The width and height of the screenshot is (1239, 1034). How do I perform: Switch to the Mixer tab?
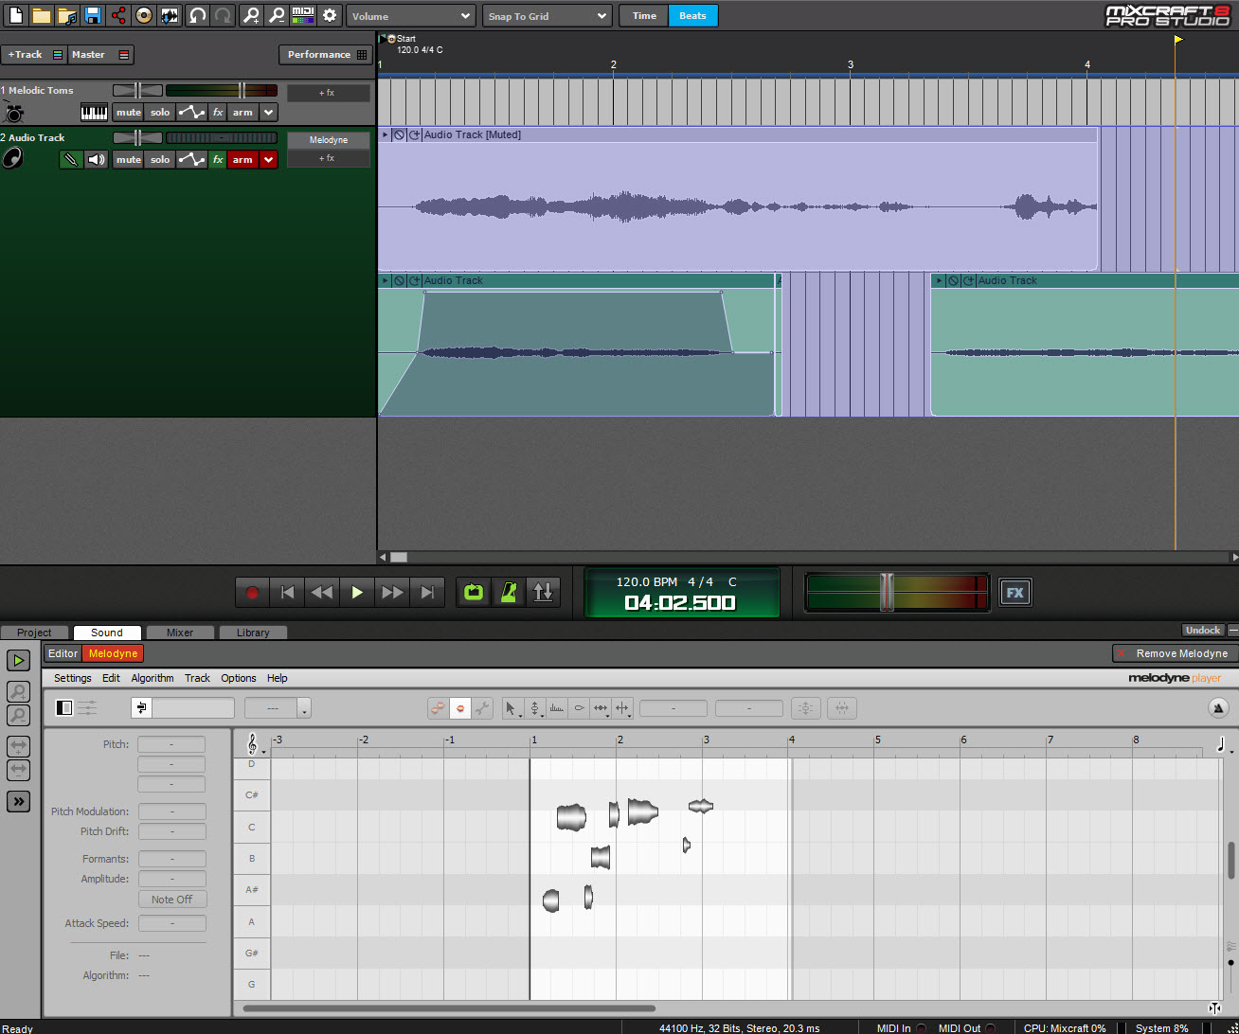pos(180,633)
